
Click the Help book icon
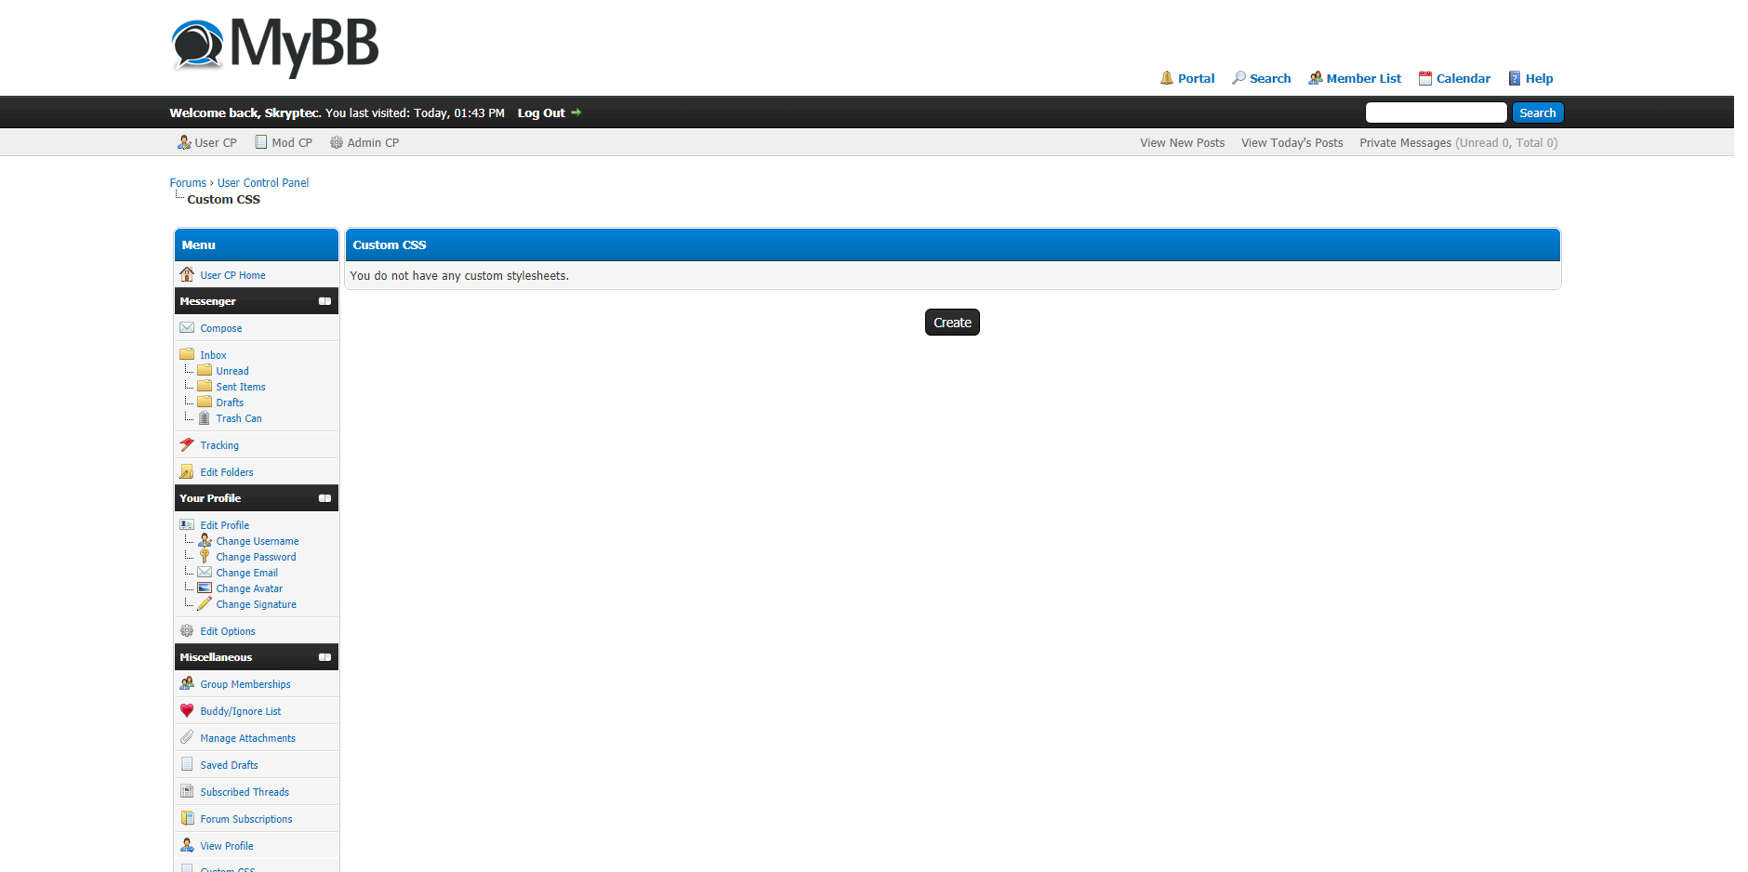coord(1515,78)
